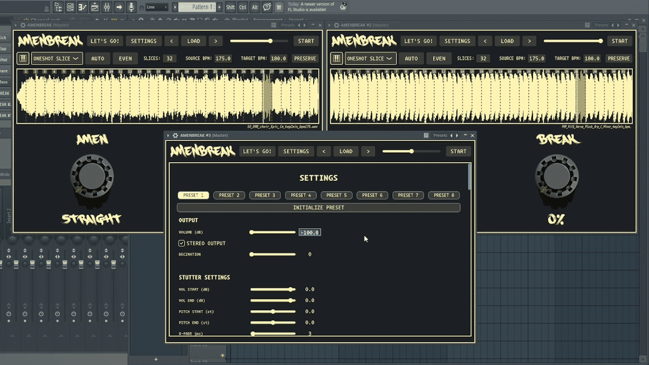Image resolution: width=649 pixels, height=365 pixels.
Task: Open the globe news notification icon
Action: tap(343, 6)
